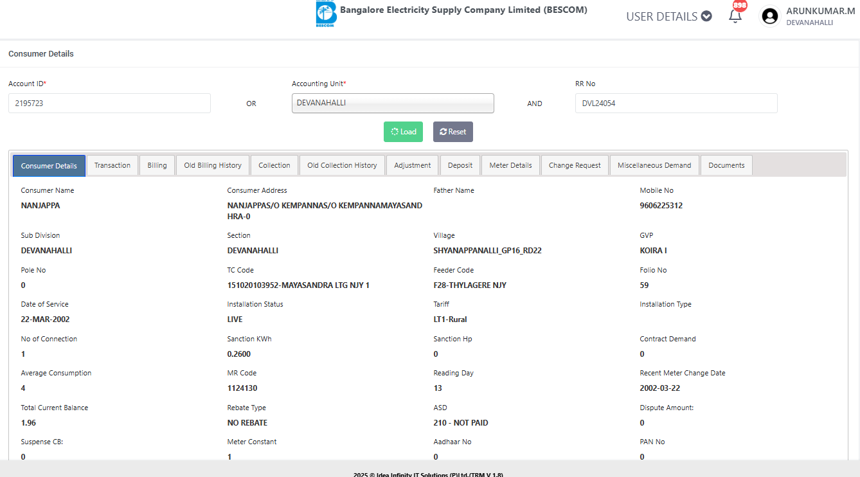860x477 pixels.
Task: Click rebate type NO REBATE
Action: pyautogui.click(x=247, y=423)
